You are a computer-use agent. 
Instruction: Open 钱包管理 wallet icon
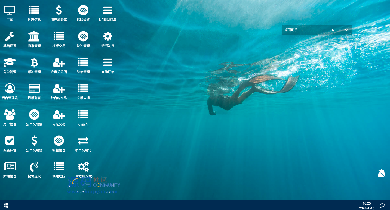pyautogui.click(x=59, y=141)
